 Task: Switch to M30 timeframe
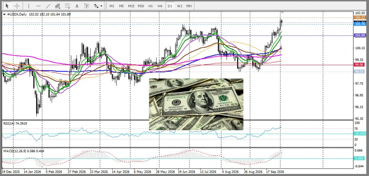(x=141, y=6)
